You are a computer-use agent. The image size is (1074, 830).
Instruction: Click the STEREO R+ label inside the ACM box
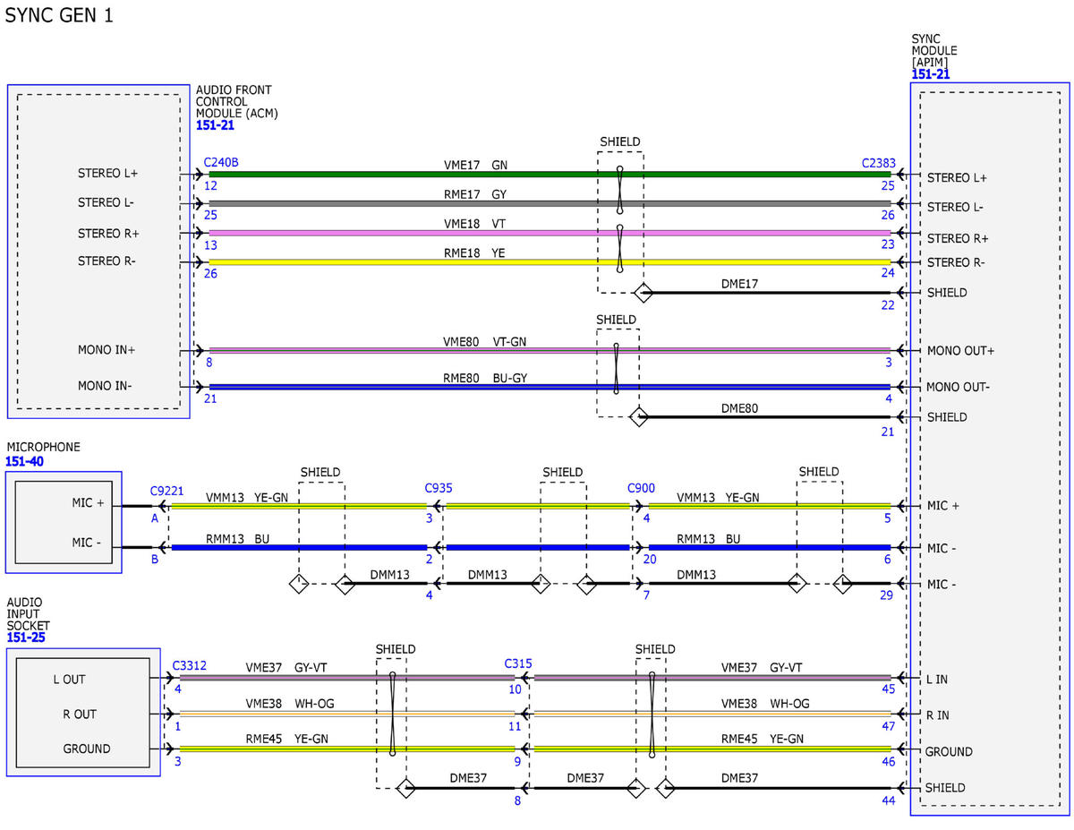108,233
